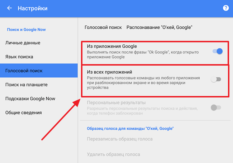Screen dimensions: 233x163
Task: Click 'Голосовой поиск' breadcrumb heading
Action: click(103, 27)
